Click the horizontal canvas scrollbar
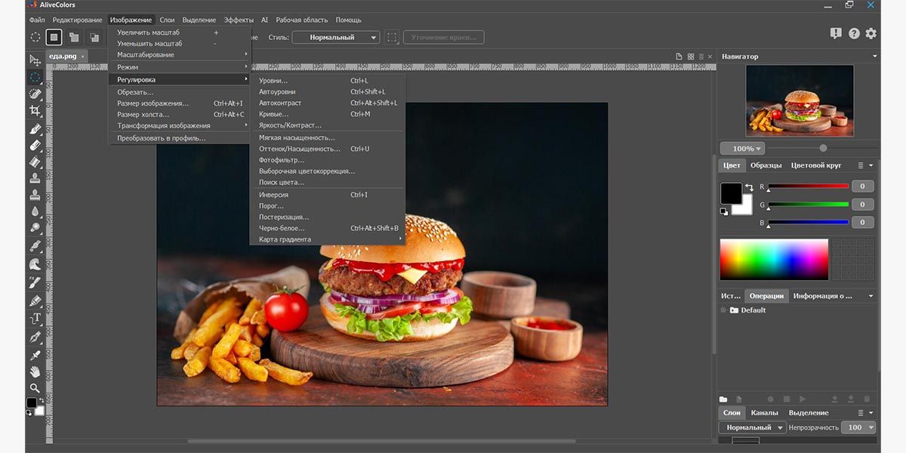 pos(381,441)
